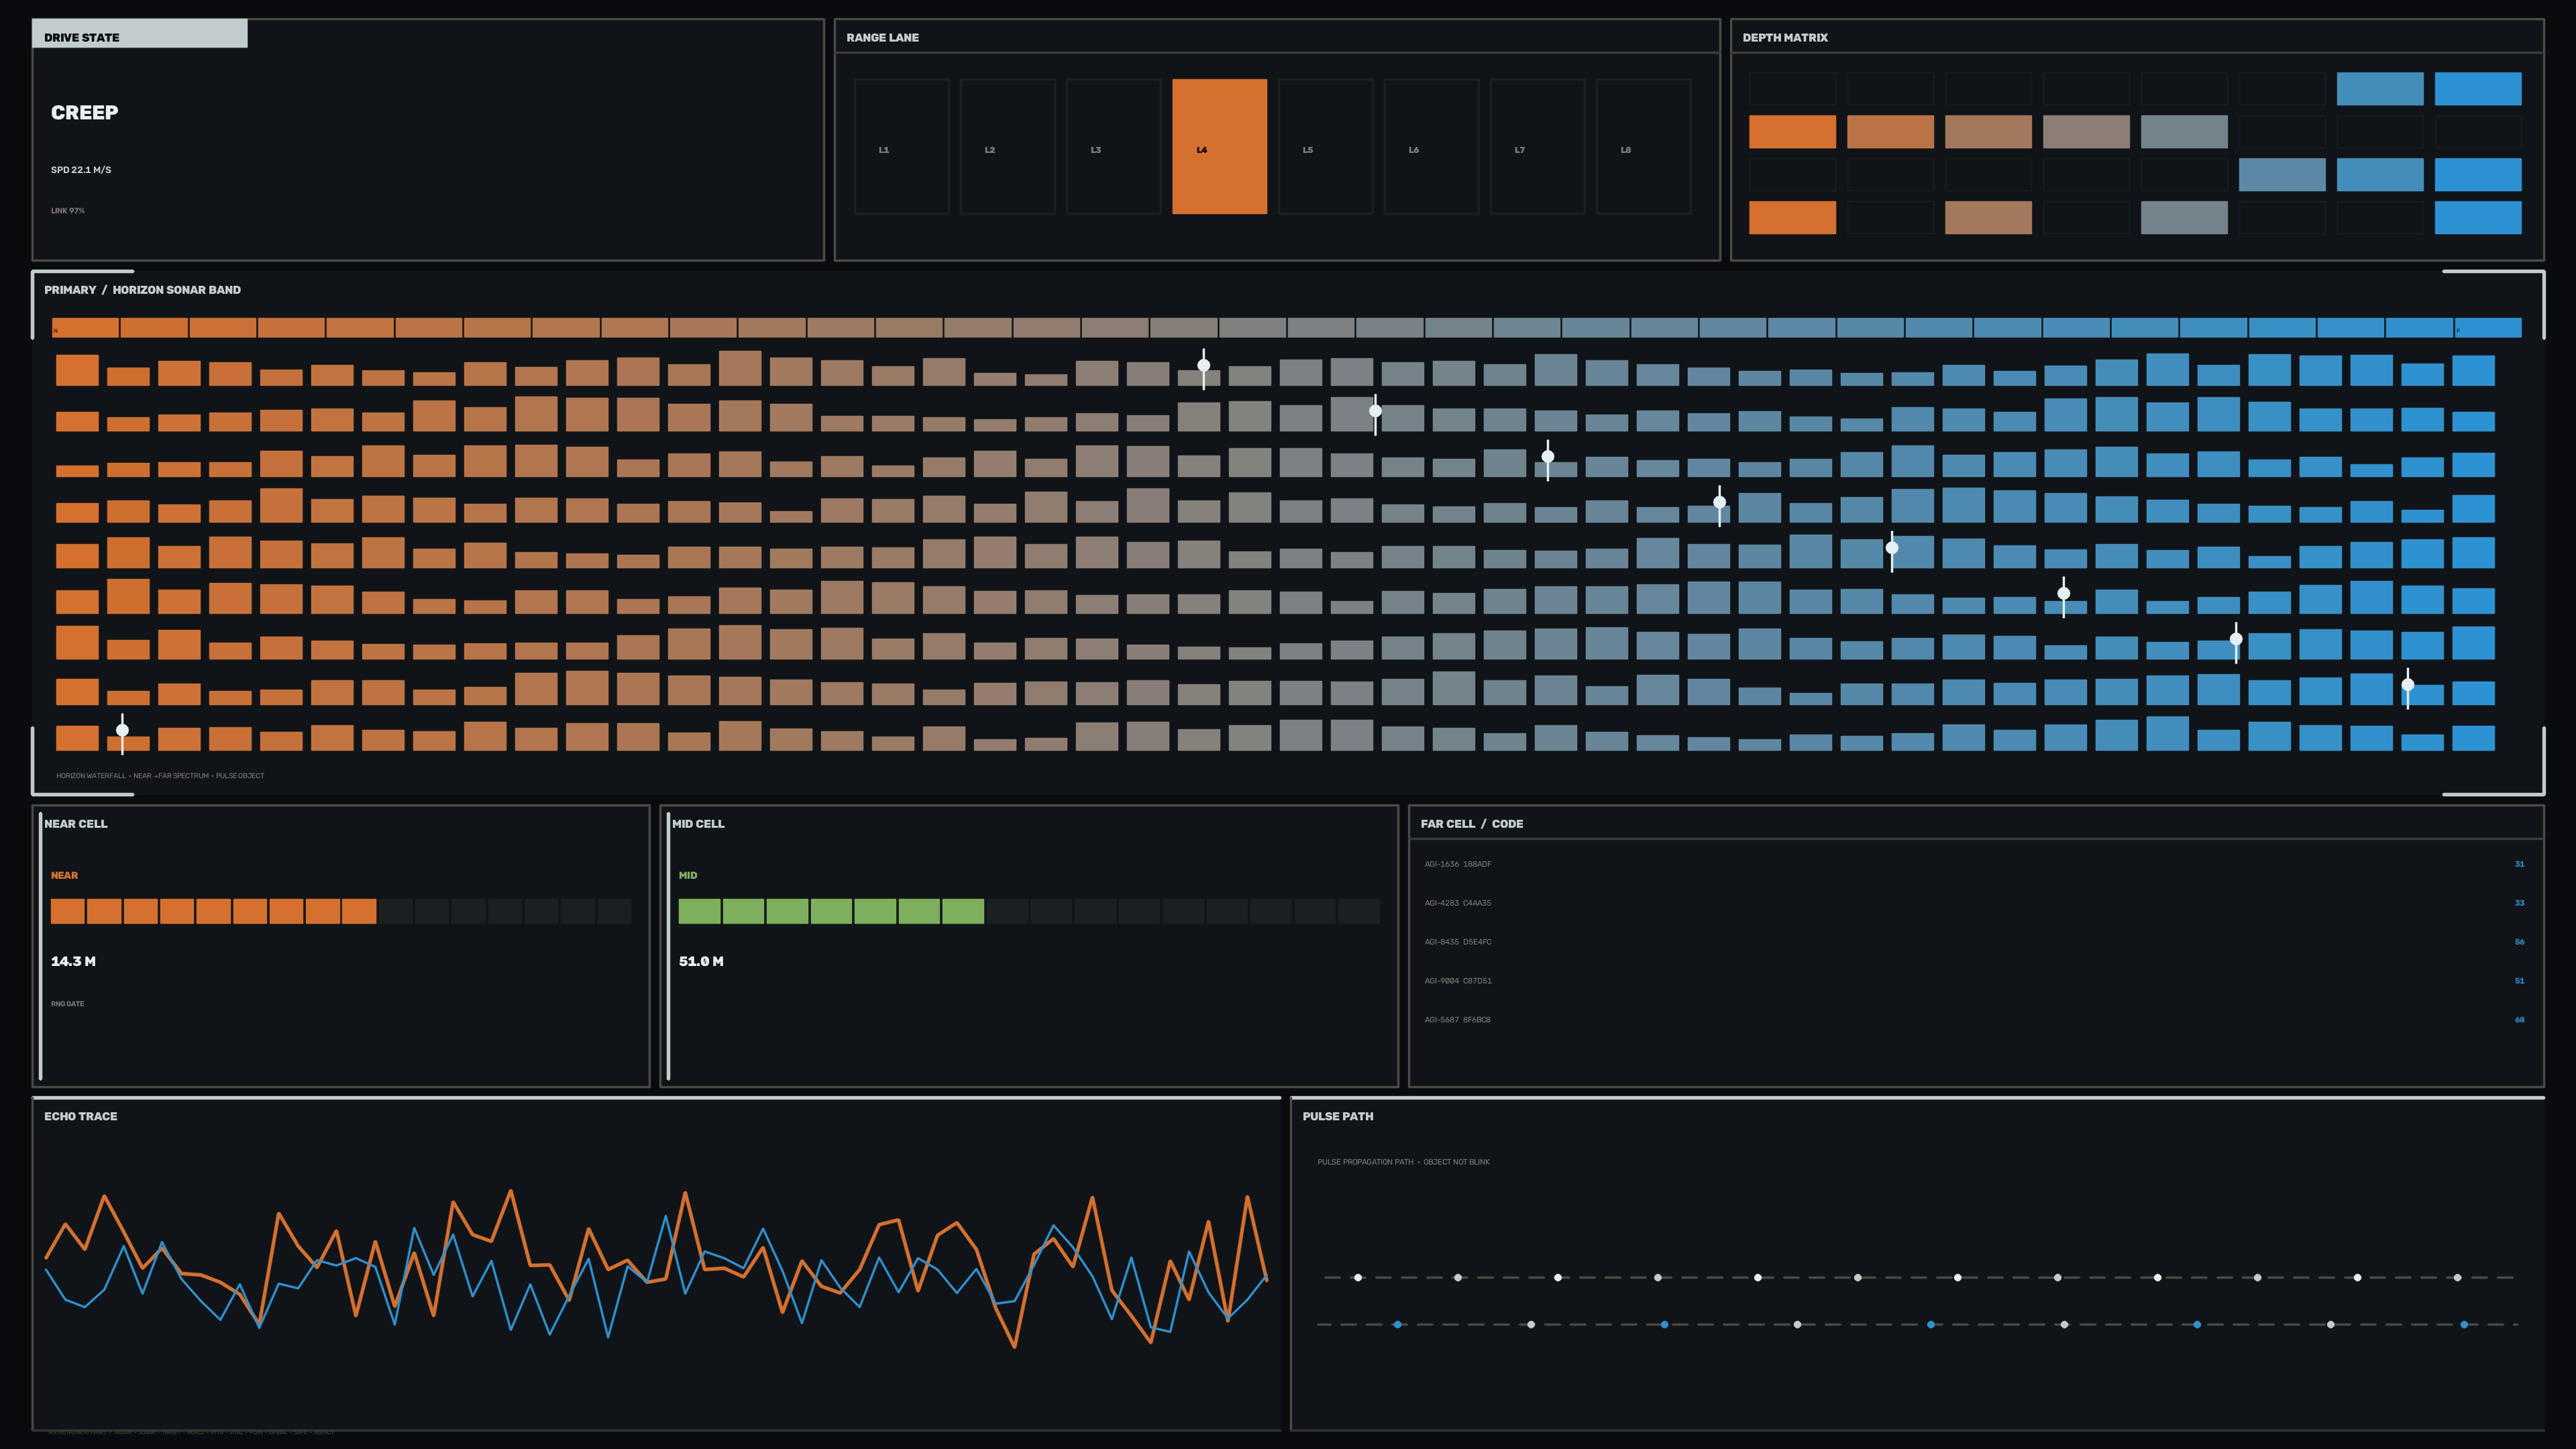This screenshot has height=1449, width=2576.
Task: Select the DRIVE STATE tab
Action: (x=140, y=34)
